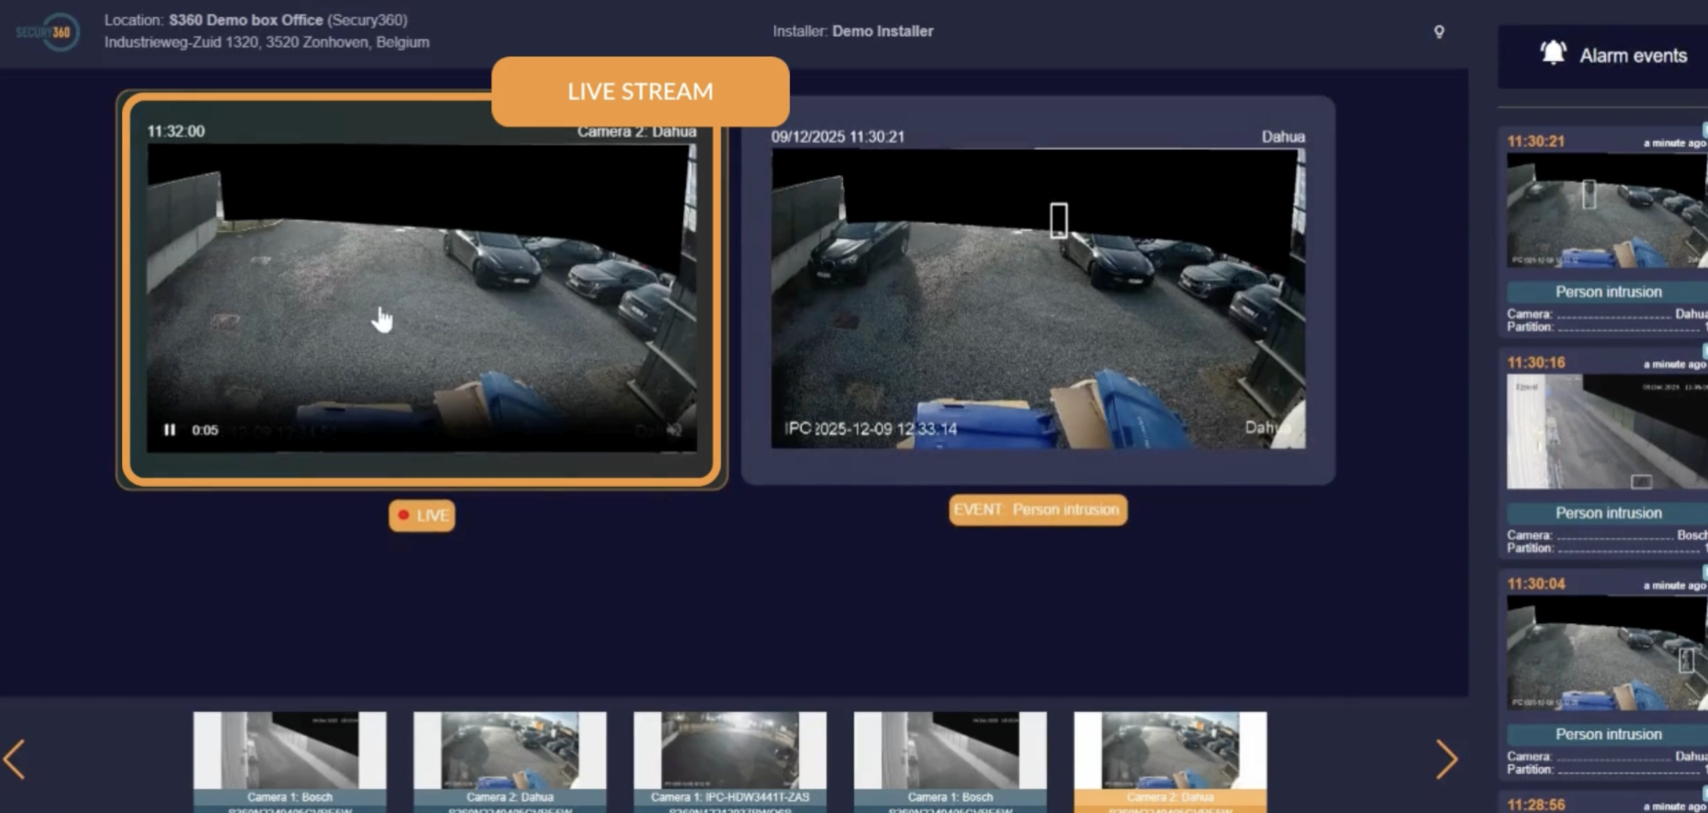Pause the live camera stream
The height and width of the screenshot is (813, 1708).
pos(170,430)
